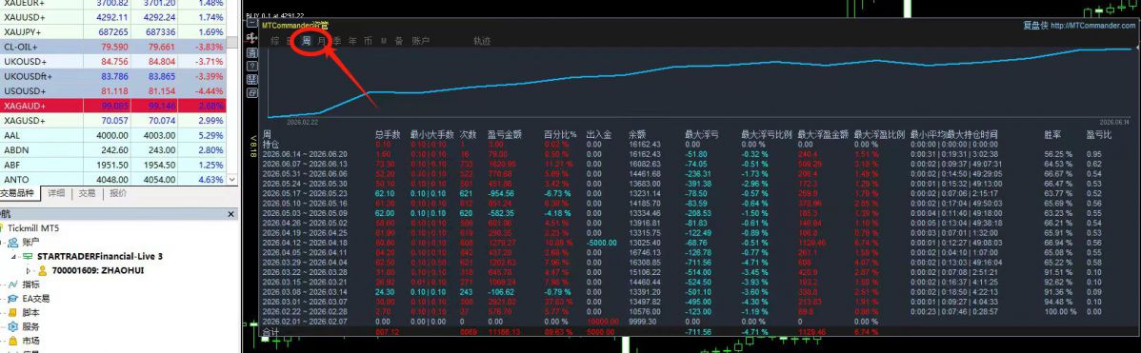This screenshot has width=1141, height=353.
Task: Collapse the STARTRADERFinancial-Live 3 node
Action: pos(14,256)
